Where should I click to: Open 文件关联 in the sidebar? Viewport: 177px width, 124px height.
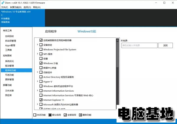[9, 91]
